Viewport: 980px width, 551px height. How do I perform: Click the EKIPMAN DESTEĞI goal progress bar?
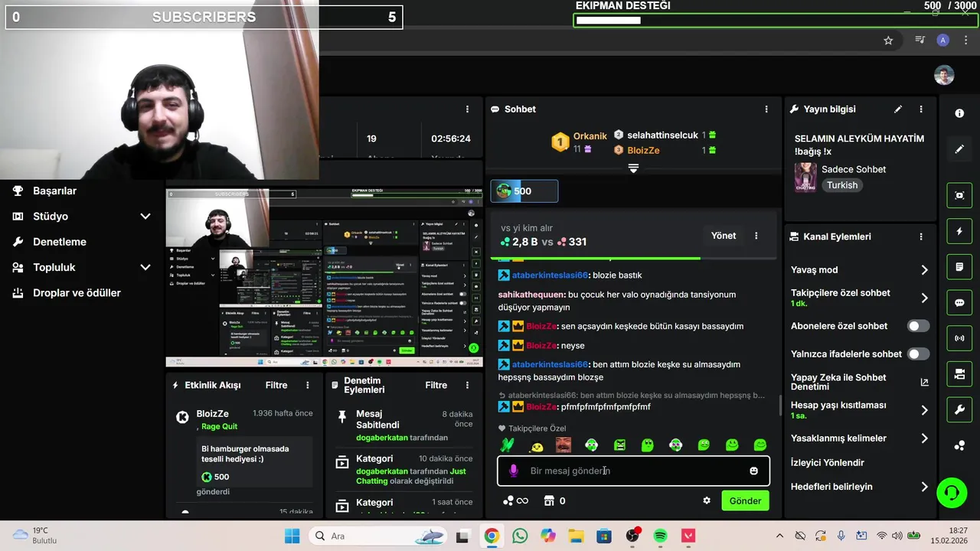pyautogui.click(x=774, y=20)
